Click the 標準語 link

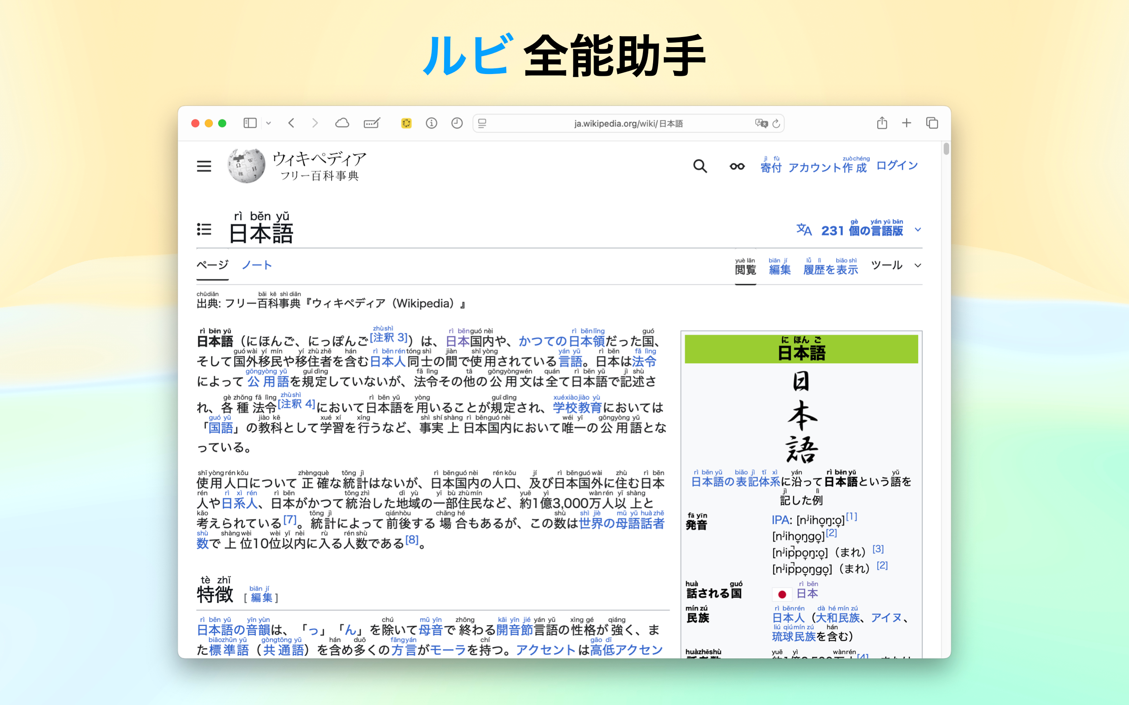point(228,649)
